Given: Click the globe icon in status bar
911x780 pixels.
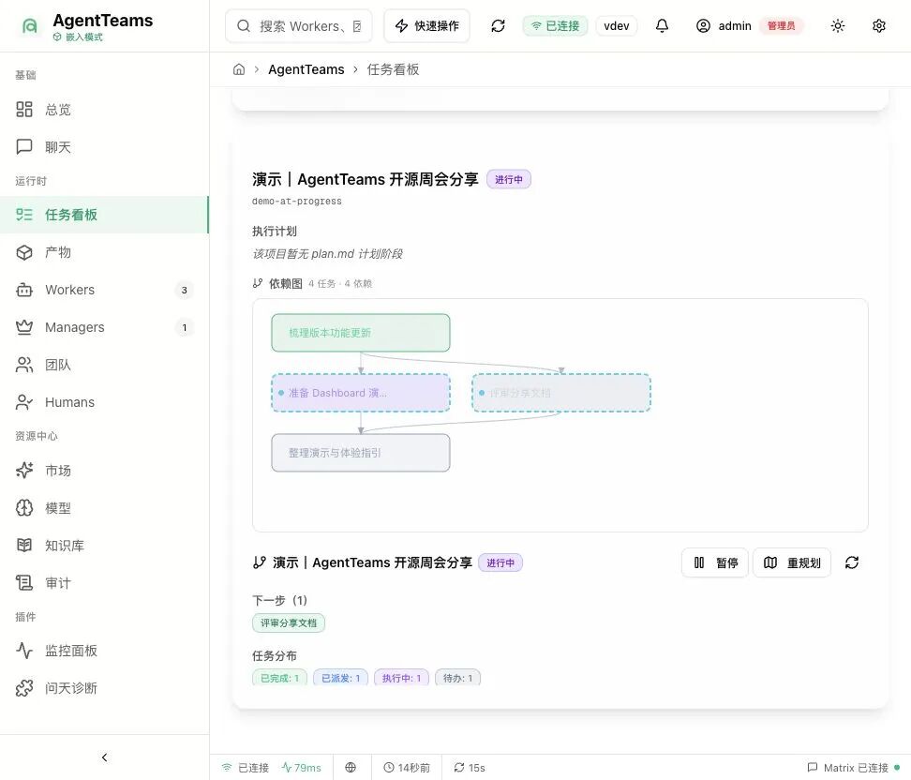Looking at the screenshot, I should (351, 767).
